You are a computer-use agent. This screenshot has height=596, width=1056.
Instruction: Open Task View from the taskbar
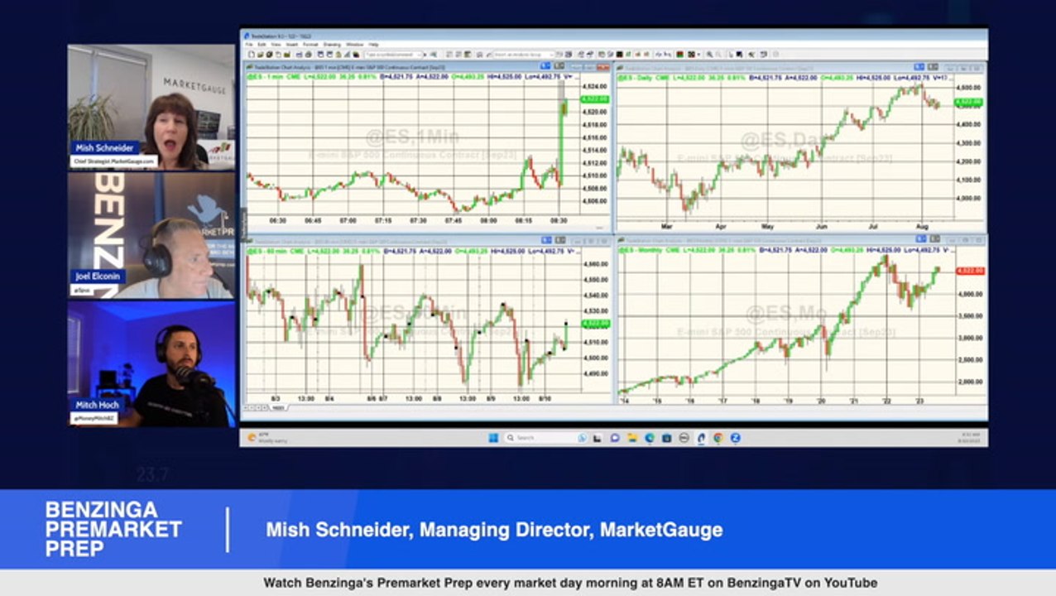[597, 438]
